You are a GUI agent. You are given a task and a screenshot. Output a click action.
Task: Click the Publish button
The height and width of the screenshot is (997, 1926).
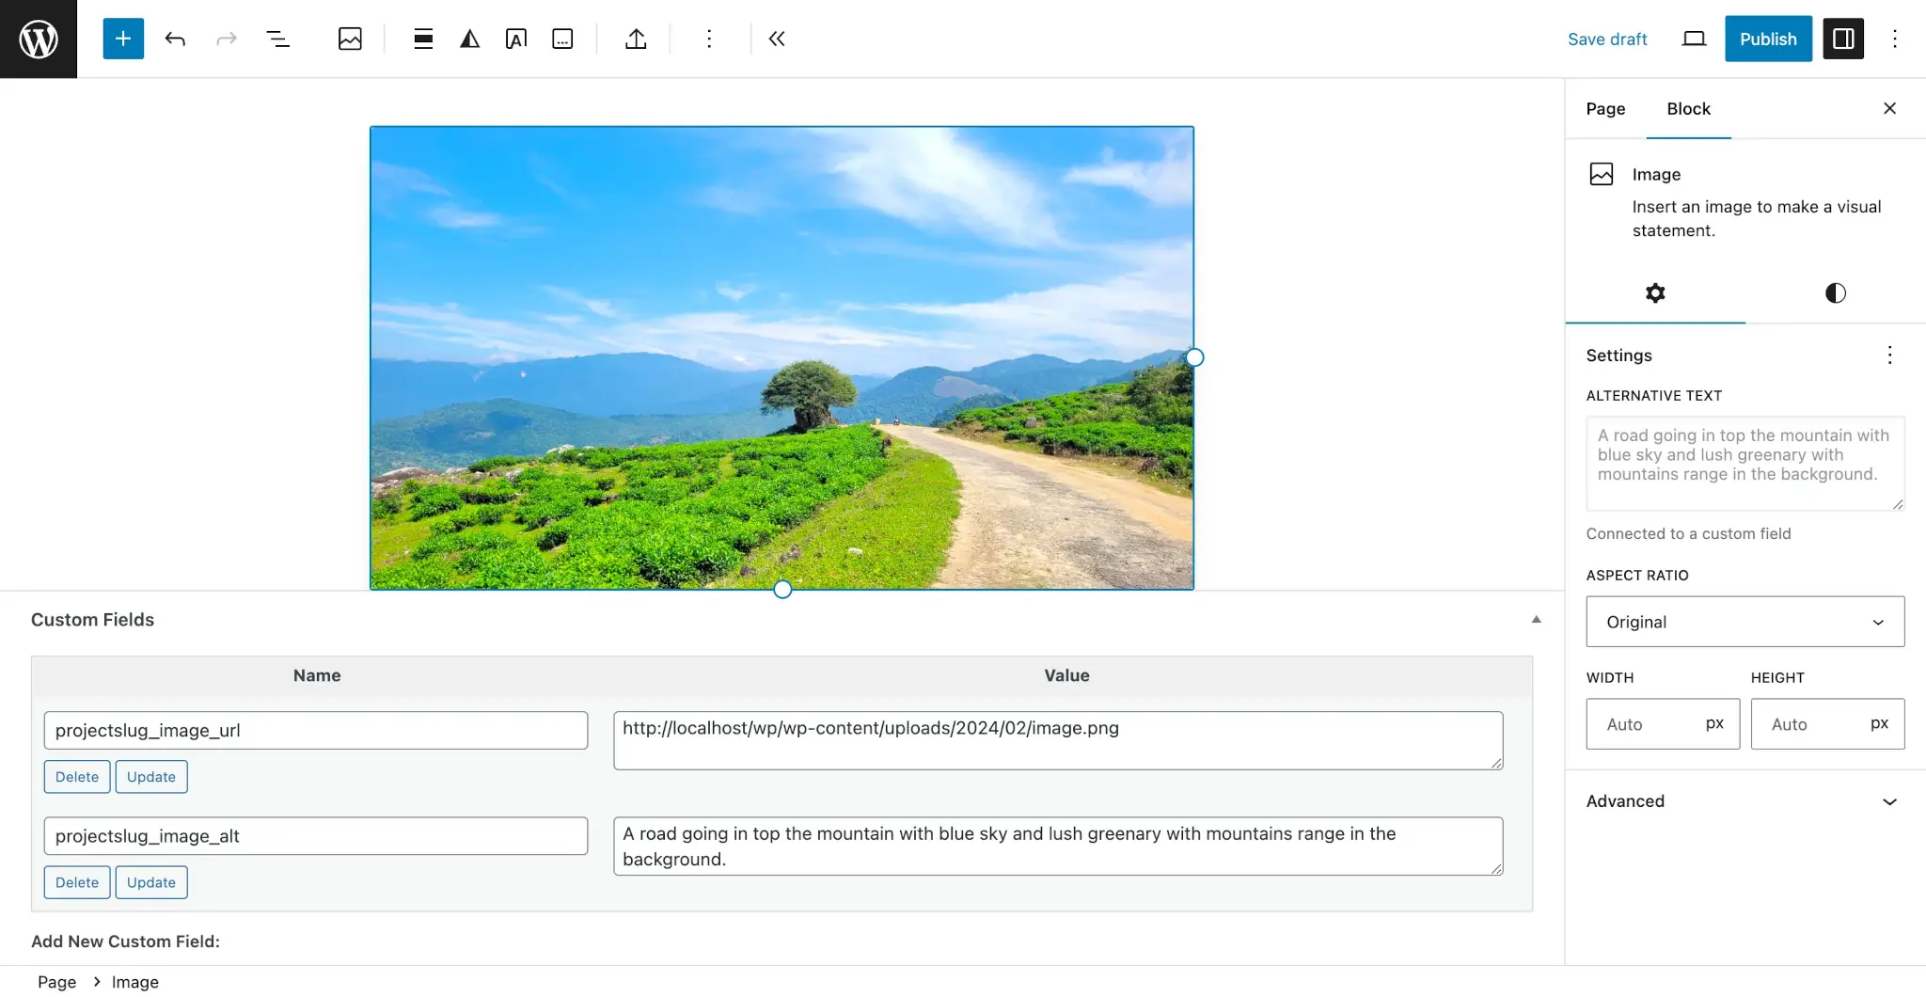(x=1768, y=39)
